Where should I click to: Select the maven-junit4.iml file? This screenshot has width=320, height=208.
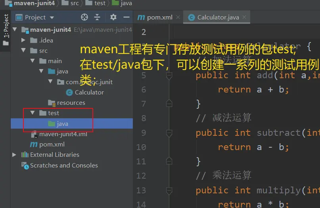63,134
